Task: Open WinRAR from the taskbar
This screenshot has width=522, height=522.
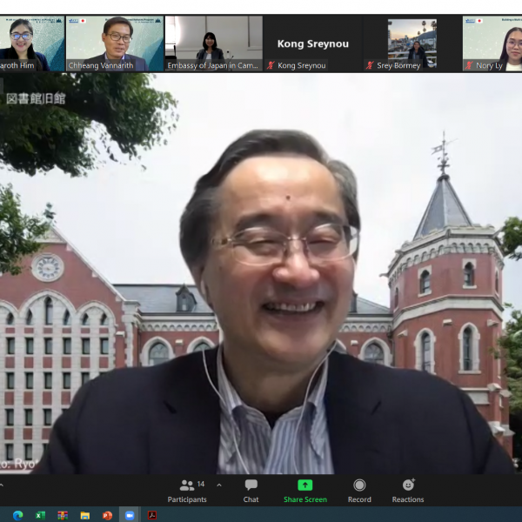Action: pyautogui.click(x=63, y=515)
